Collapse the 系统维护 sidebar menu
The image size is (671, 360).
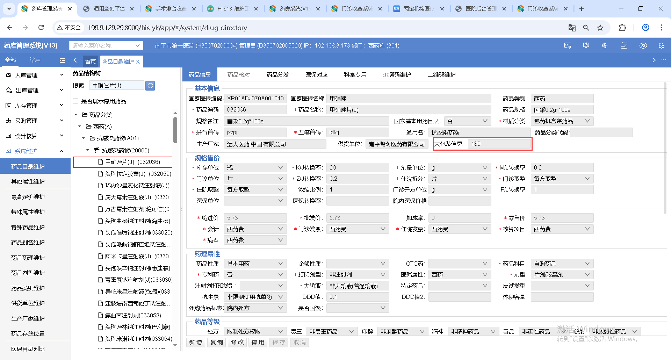pyautogui.click(x=62, y=151)
